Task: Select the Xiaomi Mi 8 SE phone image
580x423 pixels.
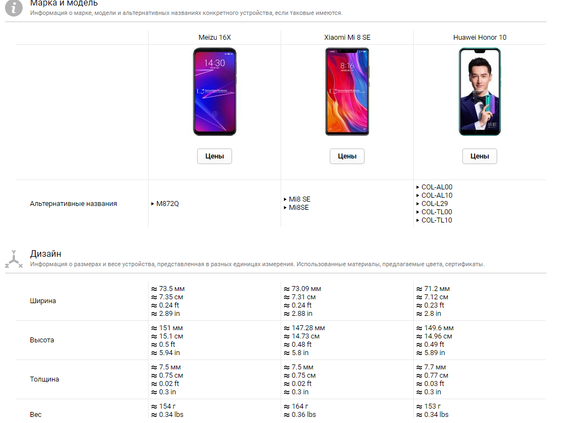Action: tap(347, 92)
